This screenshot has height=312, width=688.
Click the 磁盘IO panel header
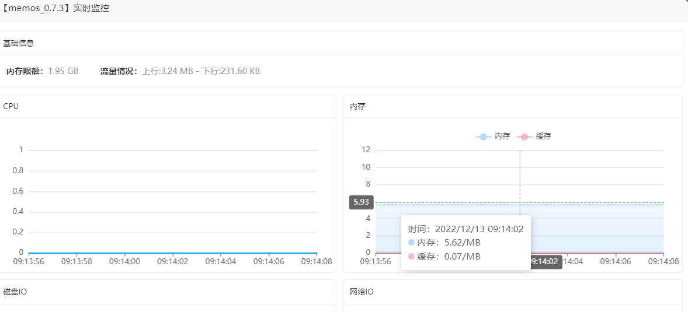tap(15, 292)
